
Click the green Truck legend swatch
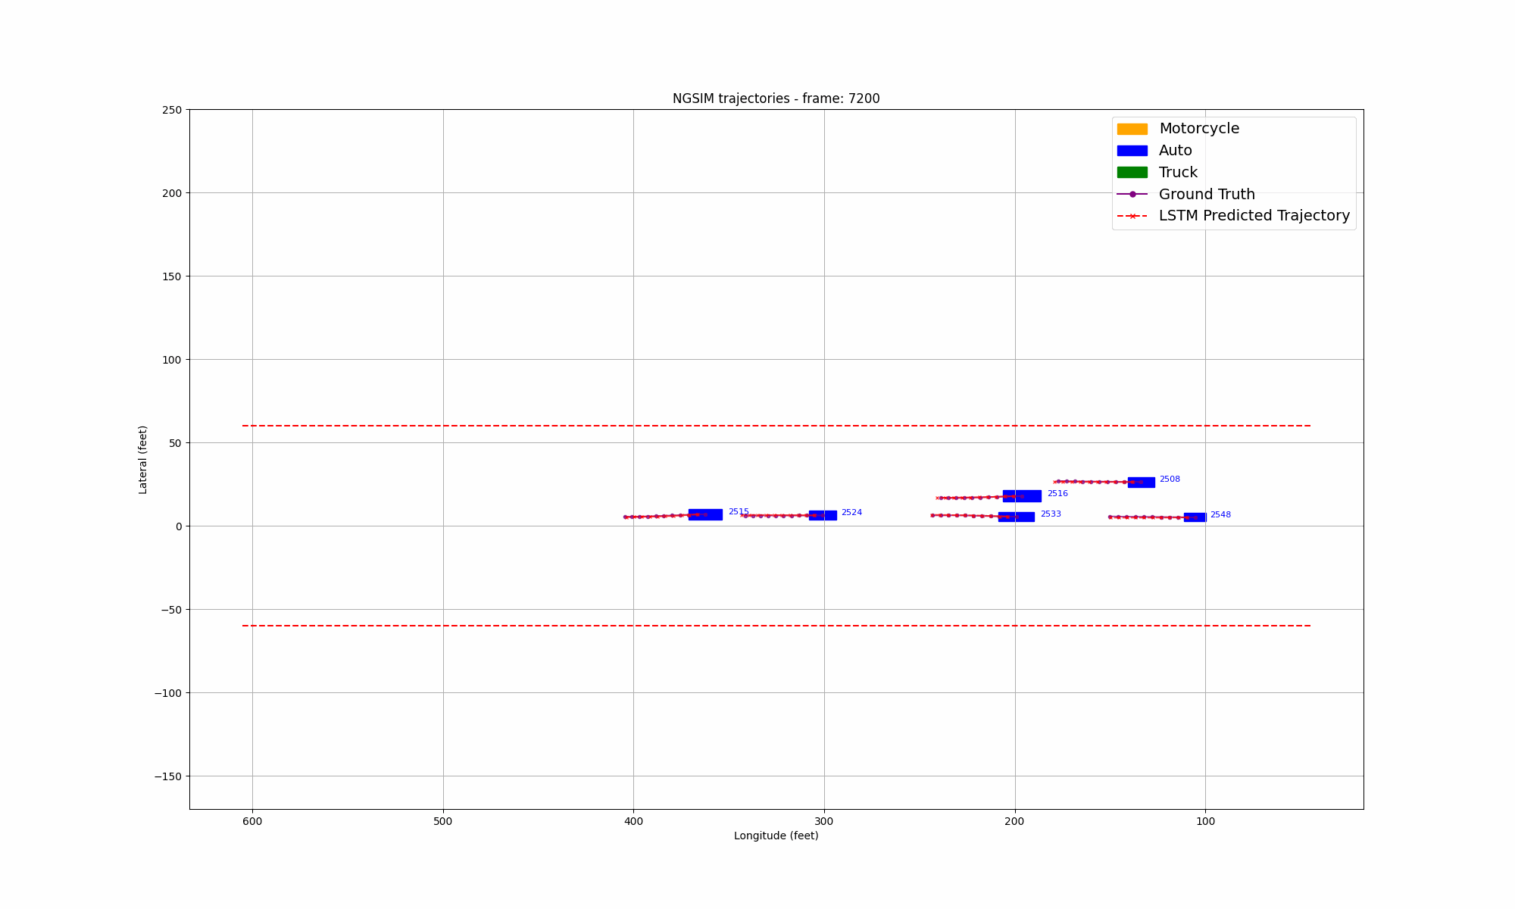(1132, 173)
